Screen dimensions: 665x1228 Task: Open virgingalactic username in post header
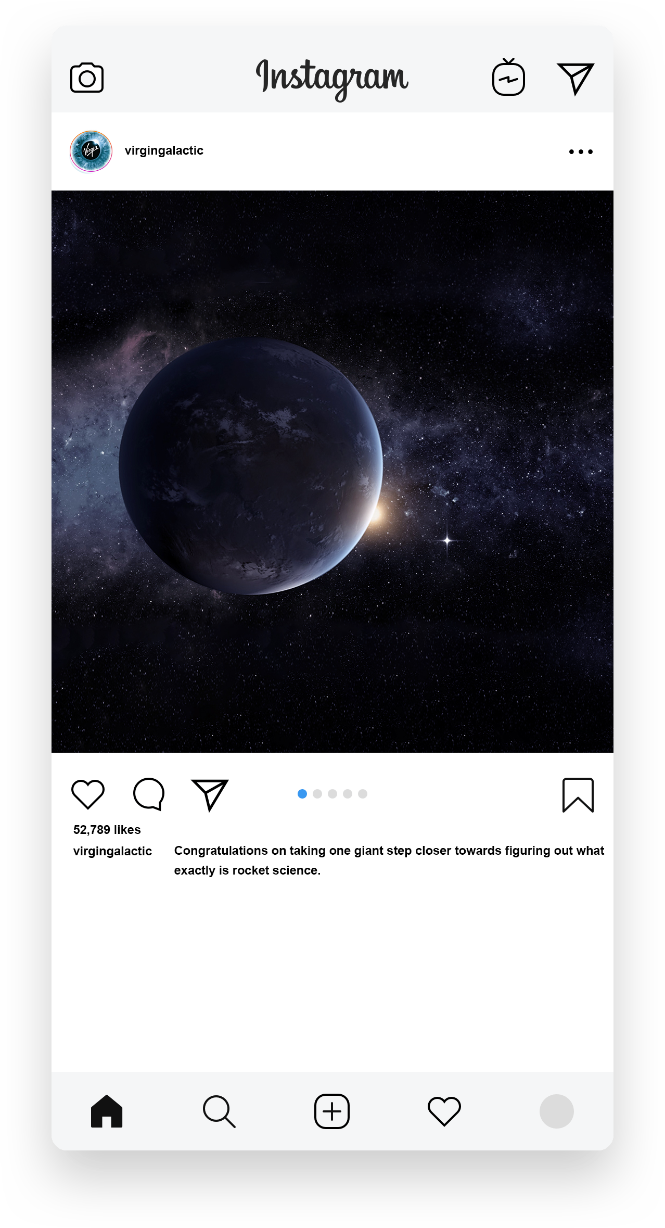pos(164,150)
